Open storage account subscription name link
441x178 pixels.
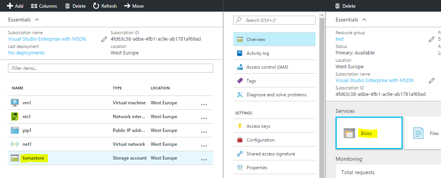(x=375, y=81)
